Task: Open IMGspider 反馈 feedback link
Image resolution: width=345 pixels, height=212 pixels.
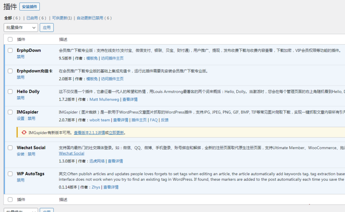Action: [164, 120]
